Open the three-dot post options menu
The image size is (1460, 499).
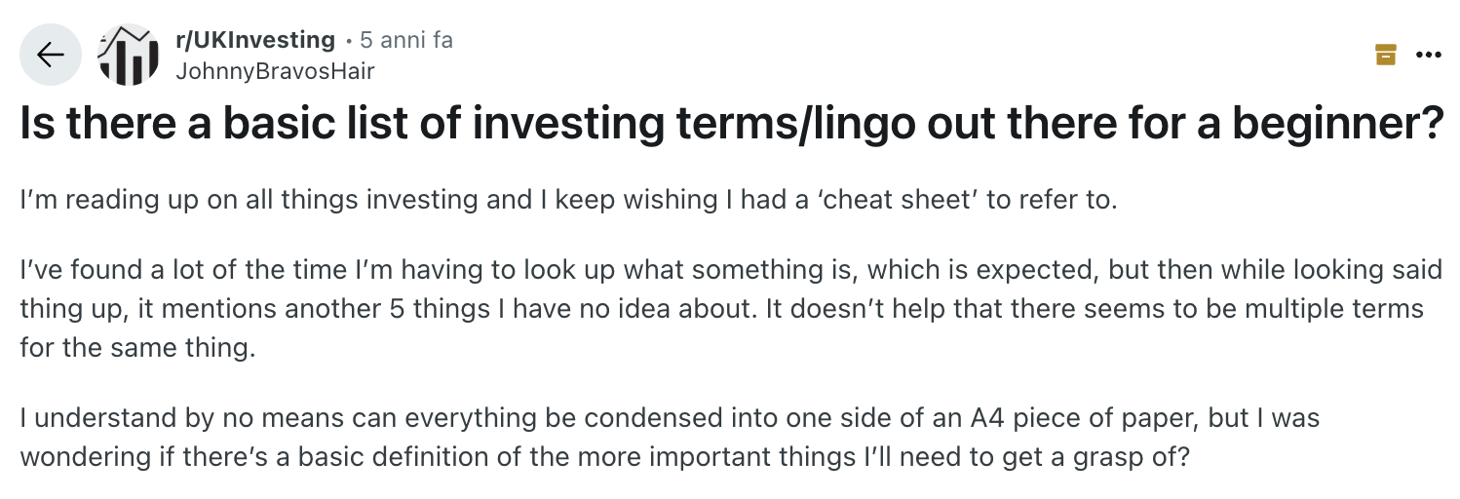(x=1428, y=55)
